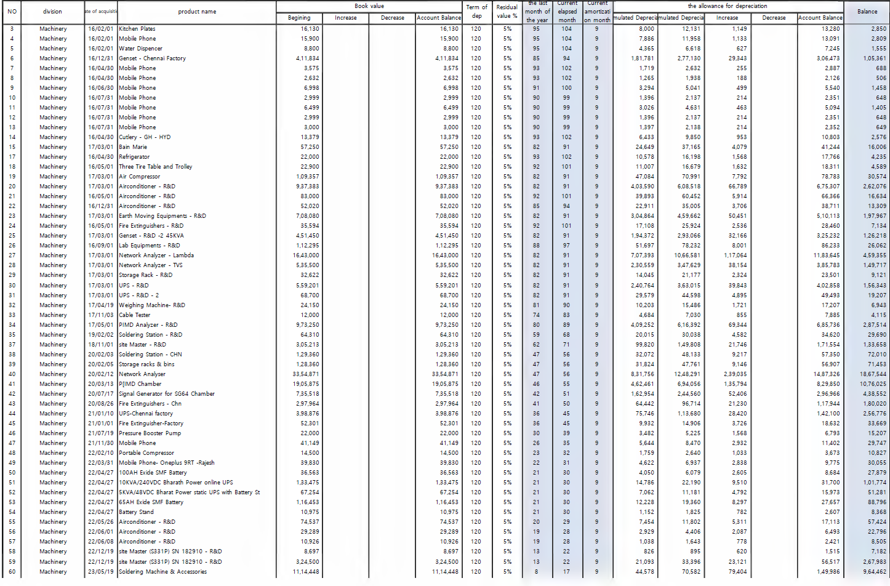Click the 'Air Compressor' cell

click(140, 177)
